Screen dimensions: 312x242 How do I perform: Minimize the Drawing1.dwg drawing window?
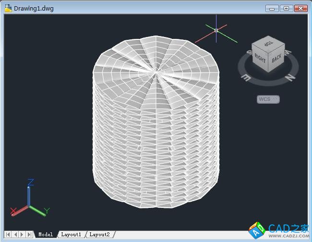[x=272, y=8]
